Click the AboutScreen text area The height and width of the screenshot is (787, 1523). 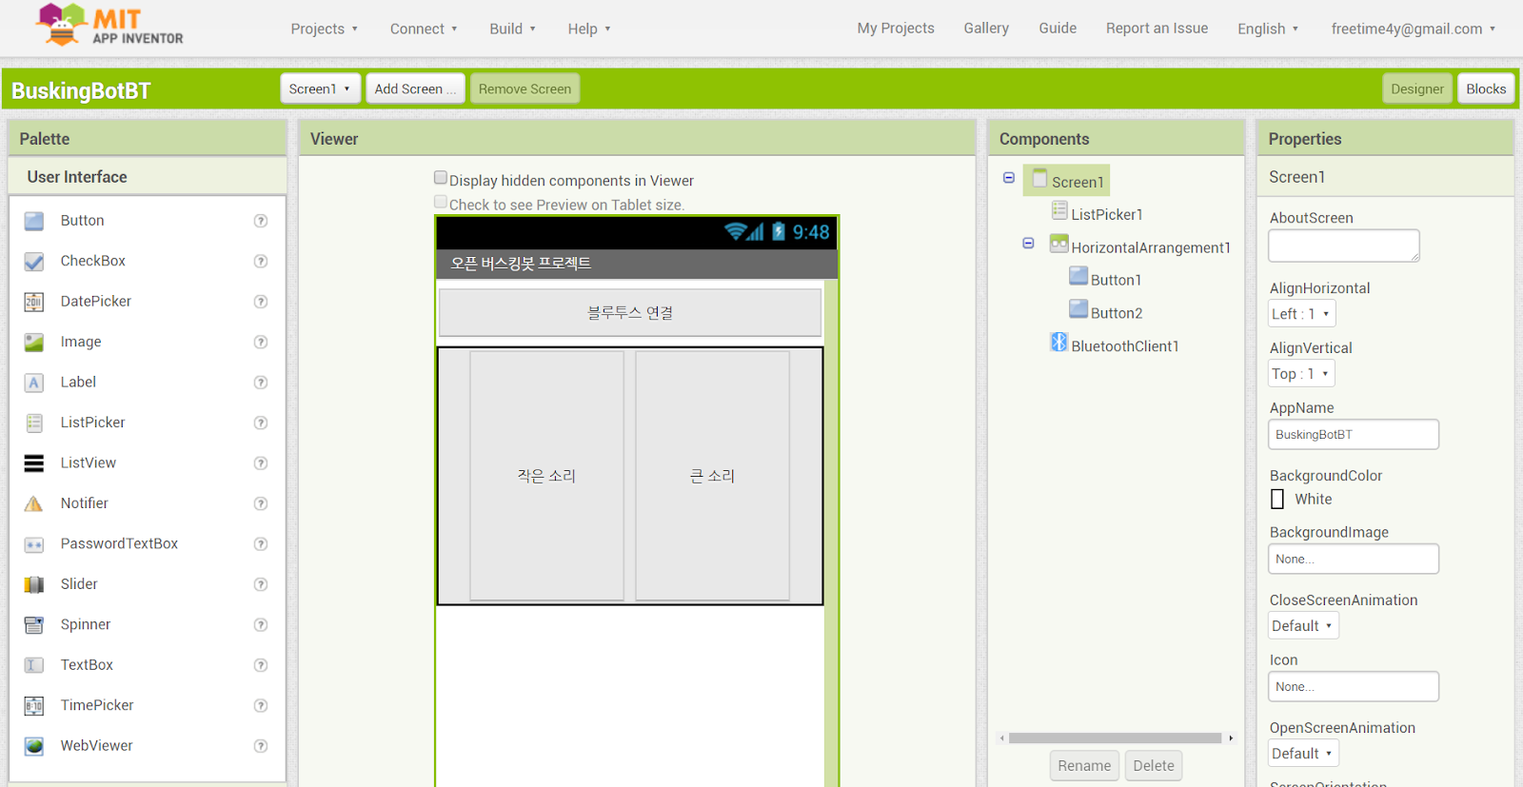click(1344, 246)
